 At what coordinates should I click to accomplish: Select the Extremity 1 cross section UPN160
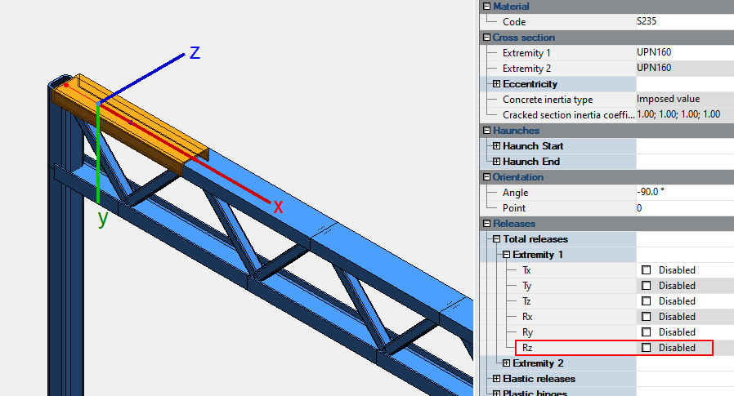pyautogui.click(x=683, y=53)
